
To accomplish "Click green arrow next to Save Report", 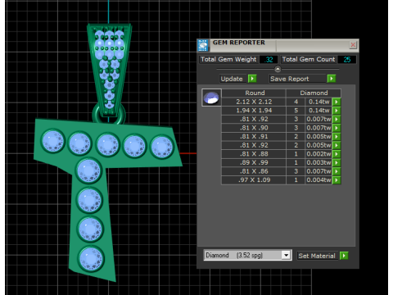I will pos(332,79).
